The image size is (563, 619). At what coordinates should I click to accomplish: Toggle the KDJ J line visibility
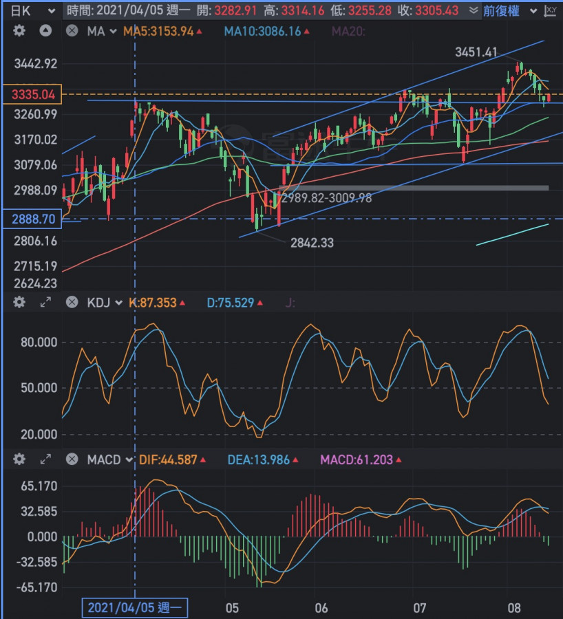tap(290, 302)
